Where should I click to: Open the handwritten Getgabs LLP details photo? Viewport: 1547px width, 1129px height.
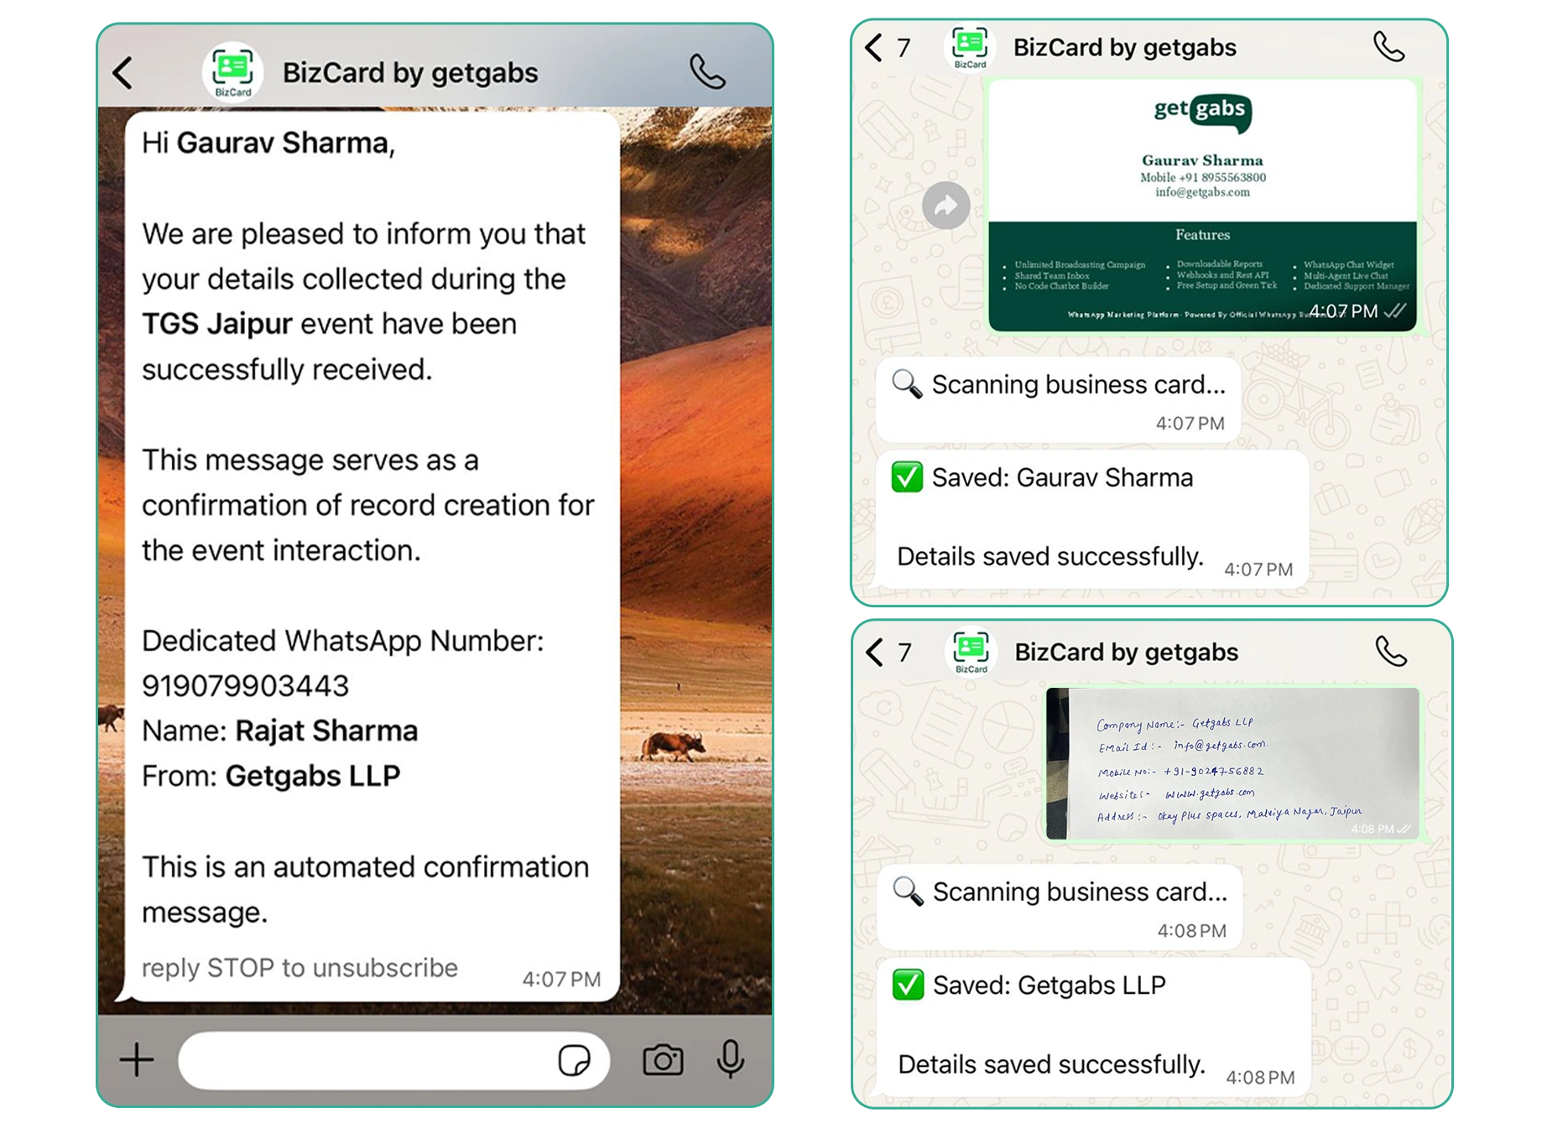coord(1232,763)
